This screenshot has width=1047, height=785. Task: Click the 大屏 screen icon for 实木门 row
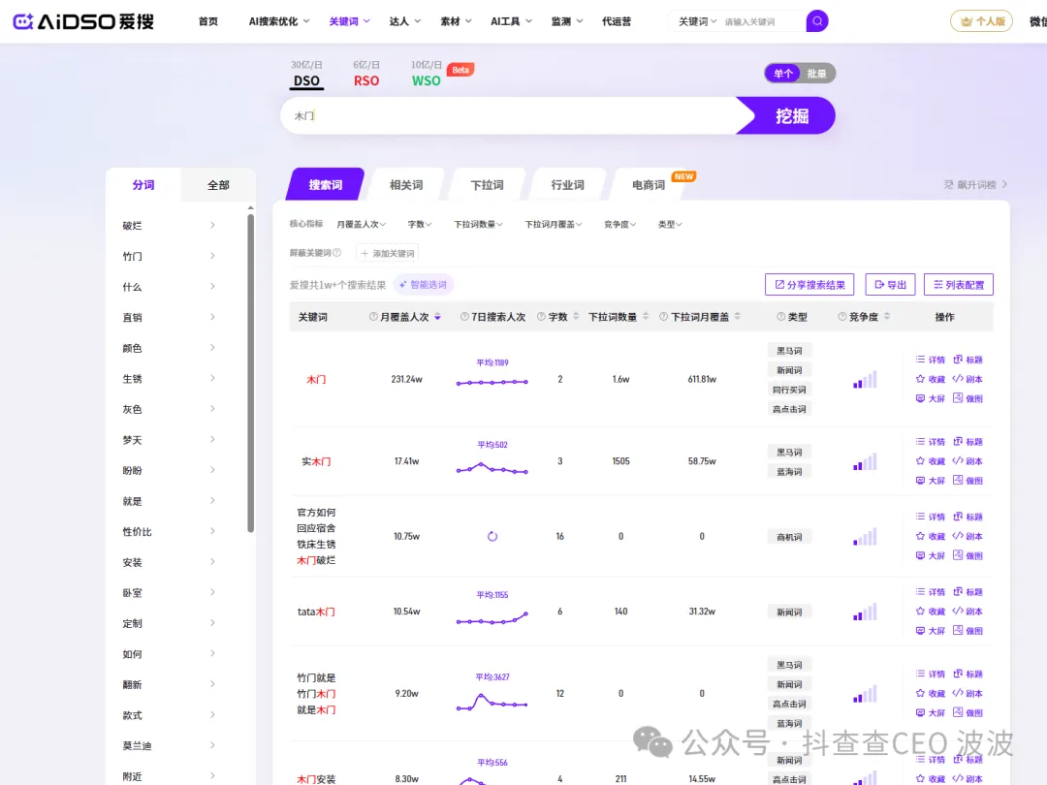point(920,481)
